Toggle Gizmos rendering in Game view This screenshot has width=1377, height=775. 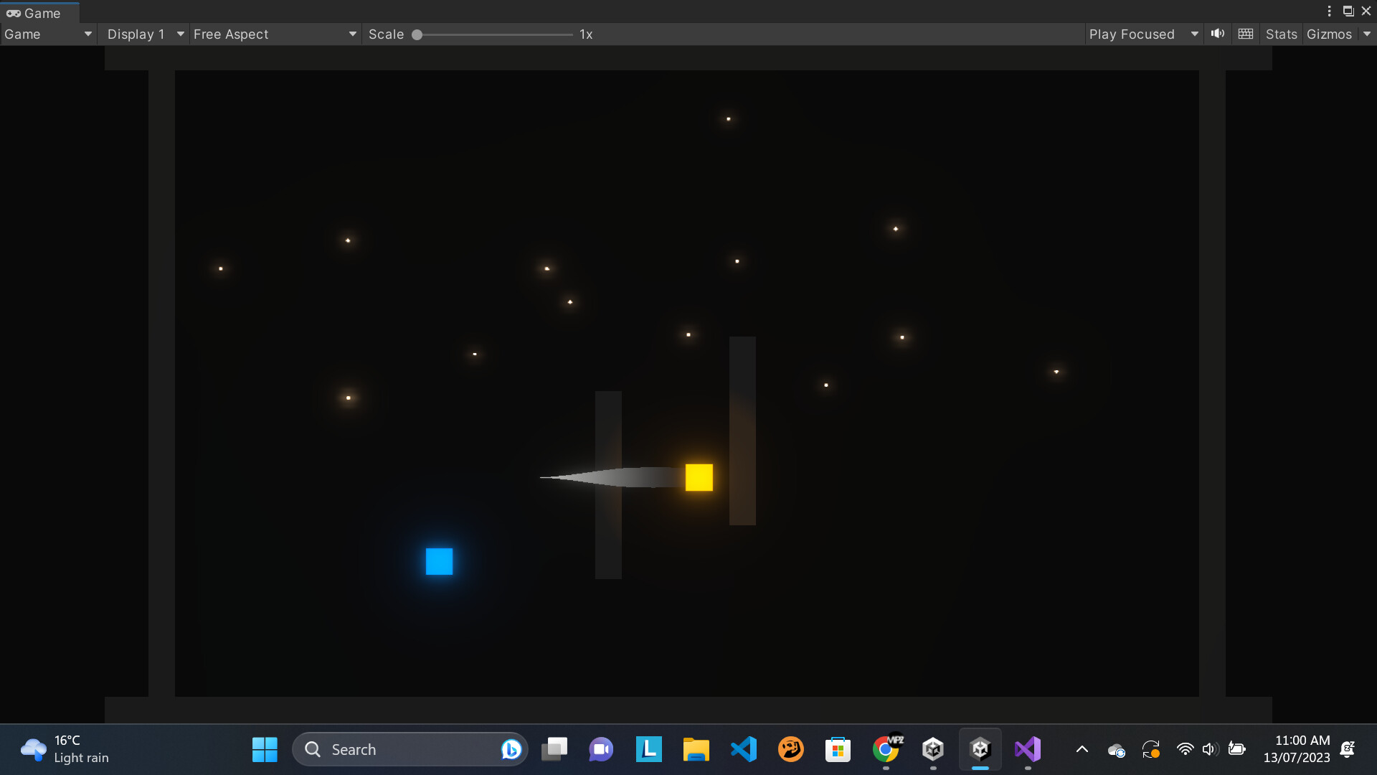click(x=1328, y=34)
